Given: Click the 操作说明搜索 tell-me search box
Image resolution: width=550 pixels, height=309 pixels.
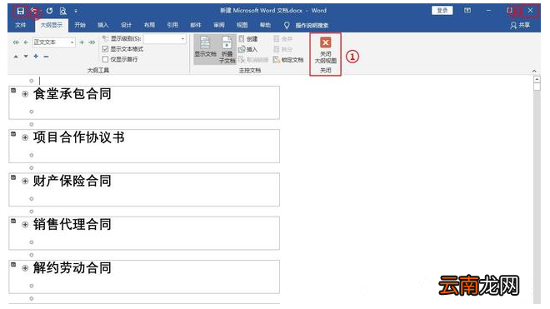Looking at the screenshot, I should 307,25.
